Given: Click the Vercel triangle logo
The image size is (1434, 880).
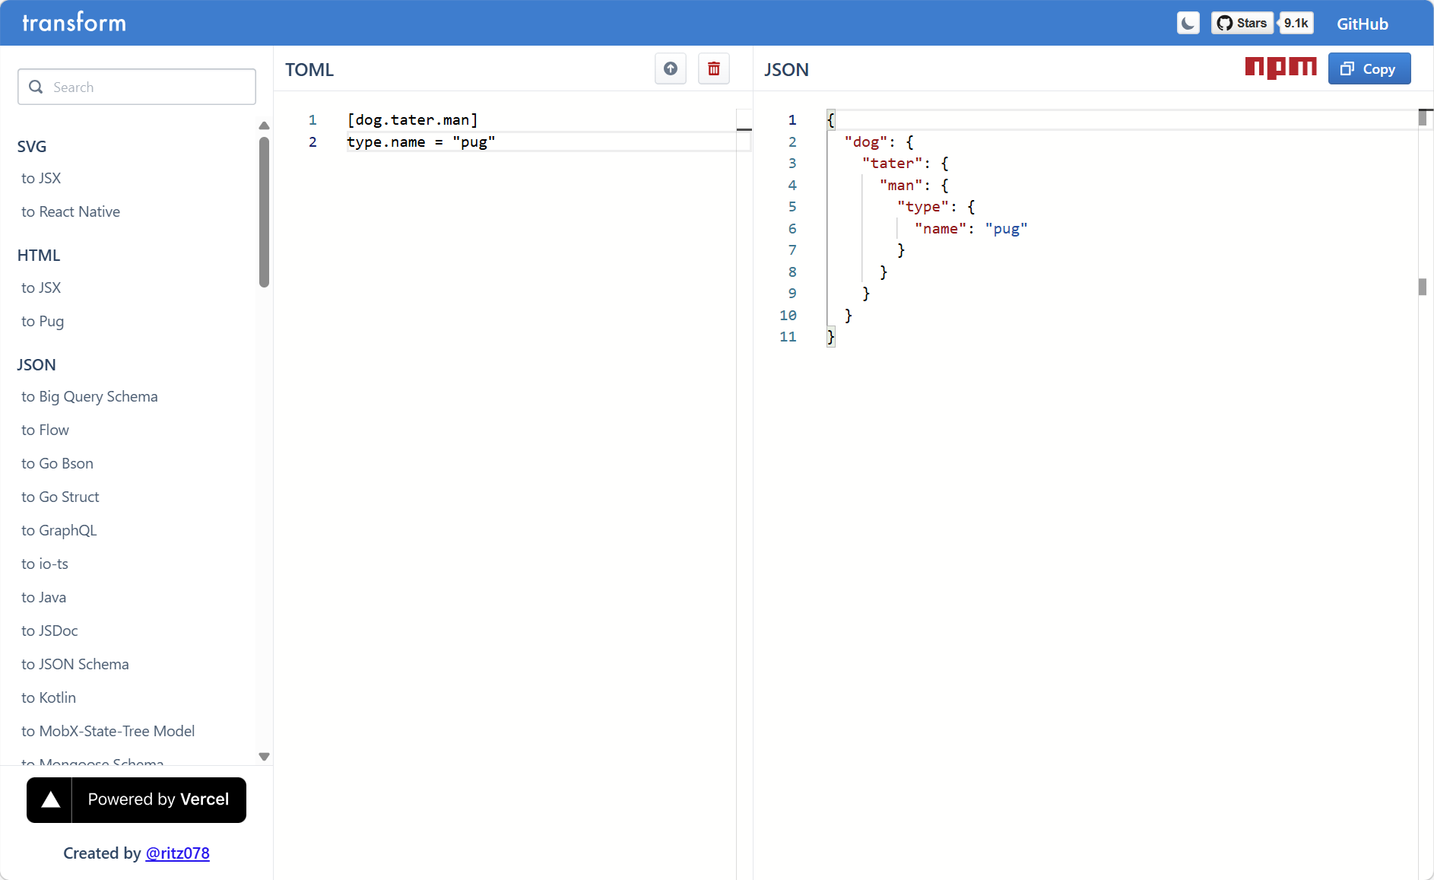Looking at the screenshot, I should [50, 800].
